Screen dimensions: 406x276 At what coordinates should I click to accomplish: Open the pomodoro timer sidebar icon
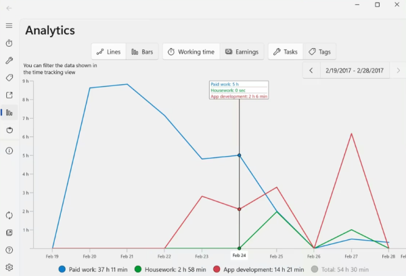click(x=9, y=130)
